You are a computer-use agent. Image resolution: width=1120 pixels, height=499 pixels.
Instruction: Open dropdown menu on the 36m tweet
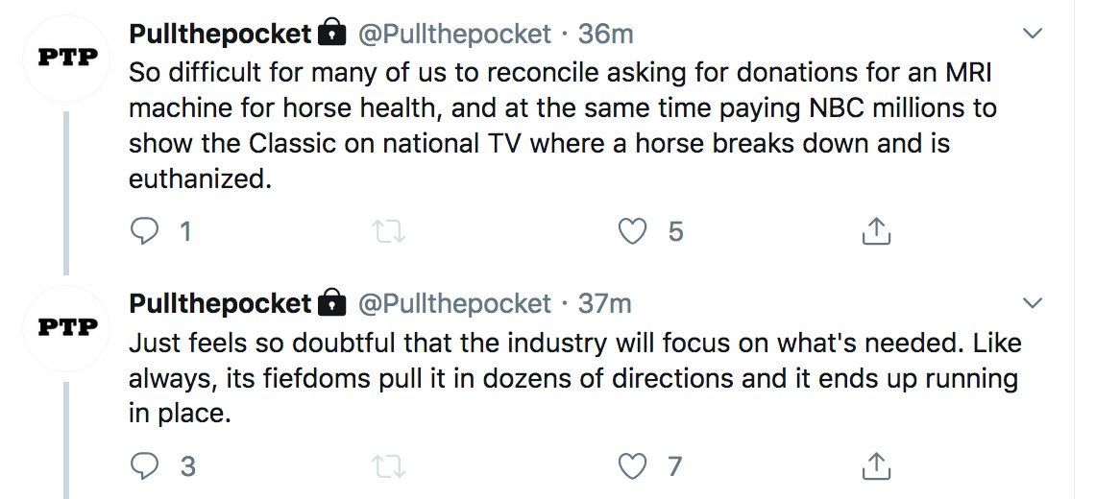(x=1033, y=35)
